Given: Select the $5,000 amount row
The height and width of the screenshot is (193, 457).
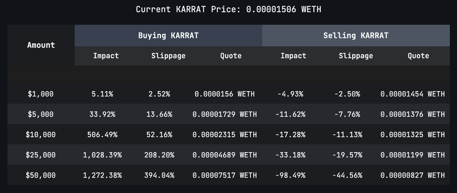Looking at the screenshot, I should [41, 114].
